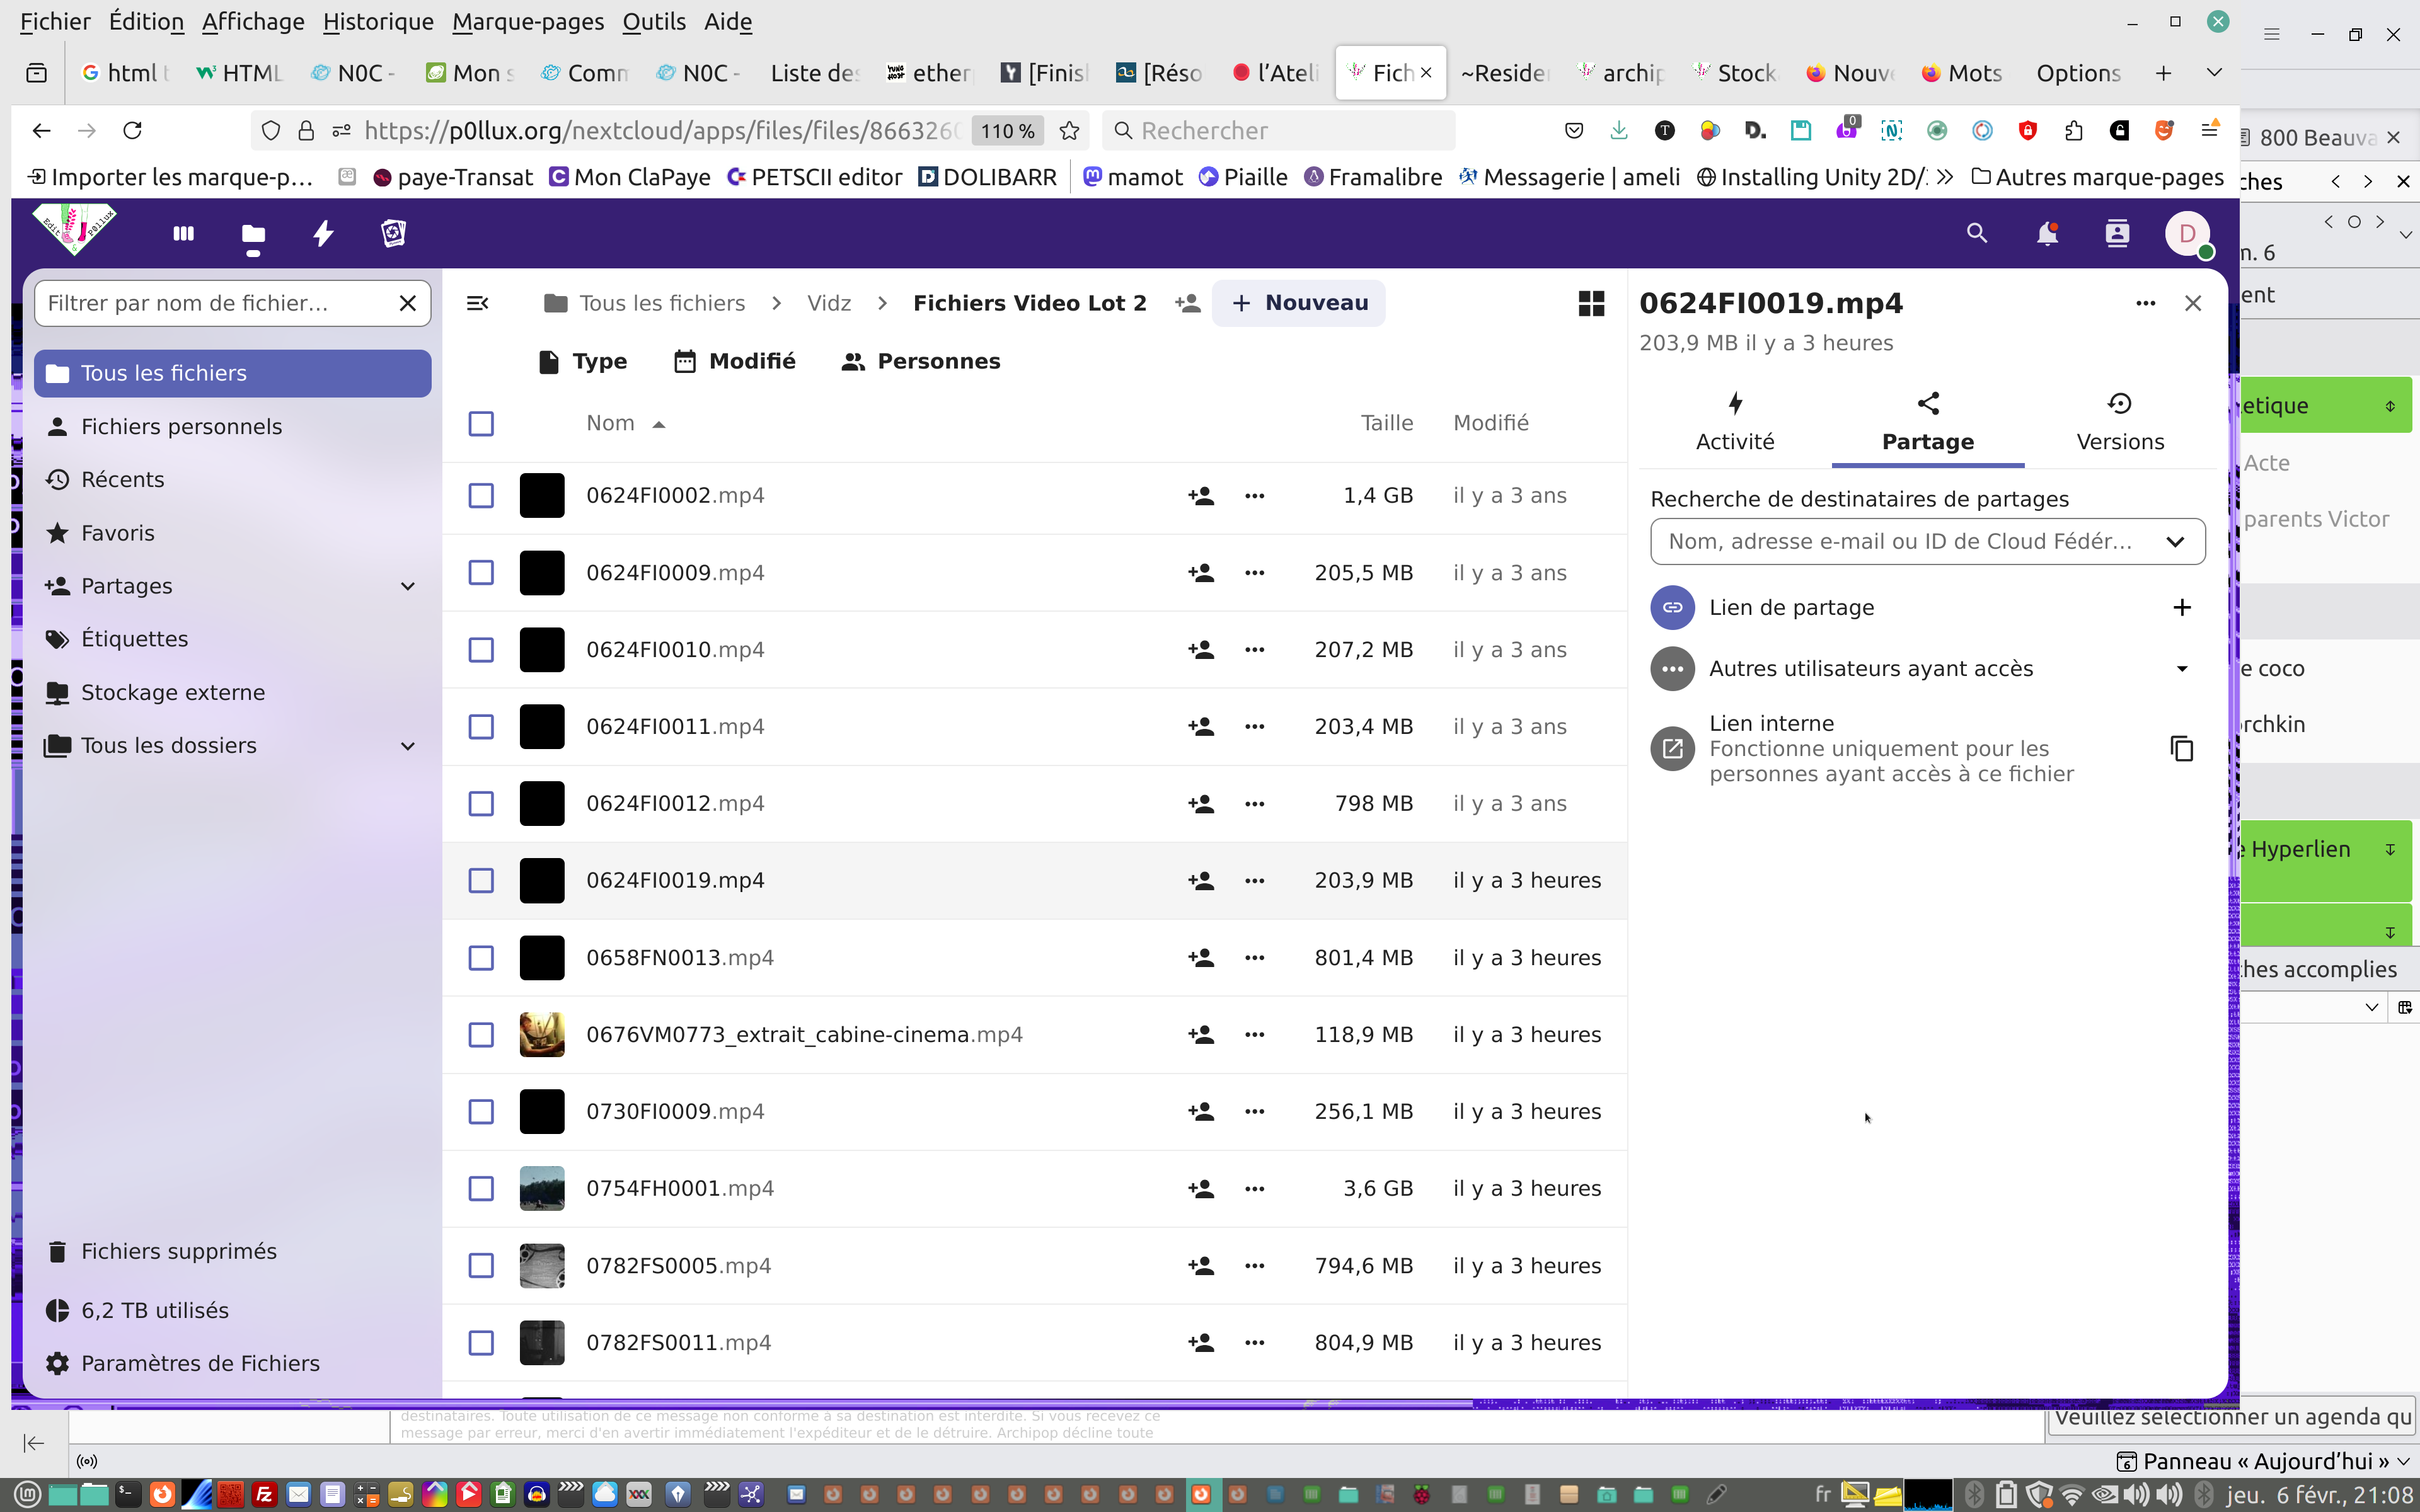2420x1512 pixels.
Task: Open the unified search magnifier icon
Action: click(x=1976, y=234)
